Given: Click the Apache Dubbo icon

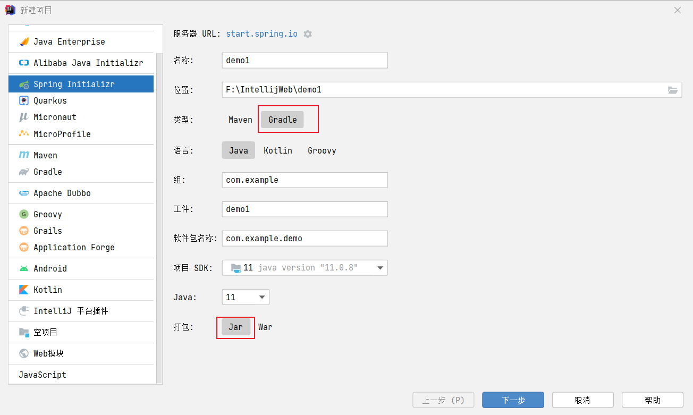Looking at the screenshot, I should pyautogui.click(x=24, y=193).
